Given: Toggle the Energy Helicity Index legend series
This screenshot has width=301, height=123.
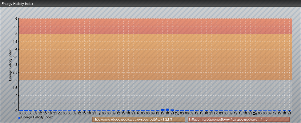Looking at the screenshot, I should 37,117.
